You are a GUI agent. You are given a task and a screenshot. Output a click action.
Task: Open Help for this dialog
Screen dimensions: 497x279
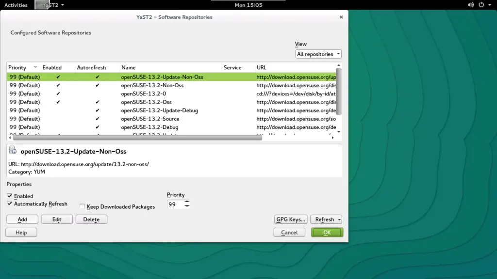[x=21, y=232]
